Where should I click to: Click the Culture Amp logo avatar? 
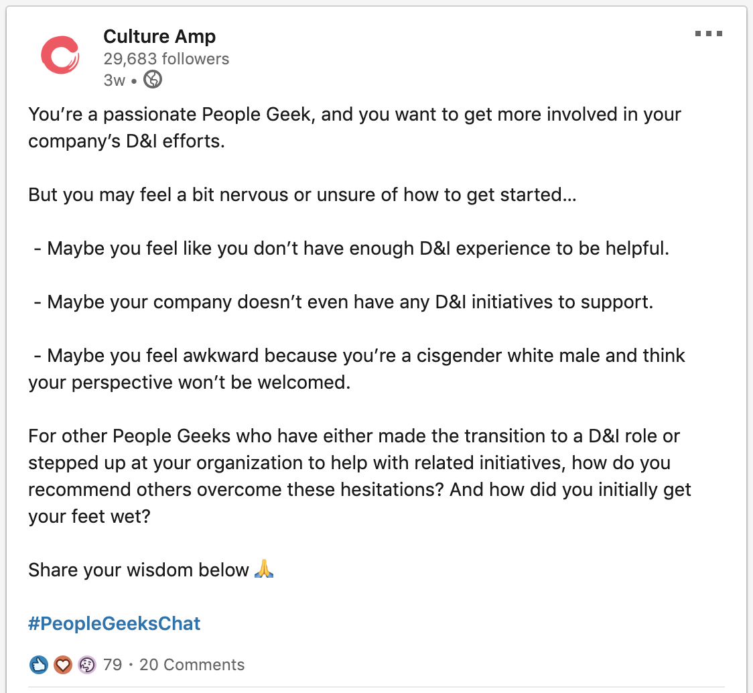[60, 54]
